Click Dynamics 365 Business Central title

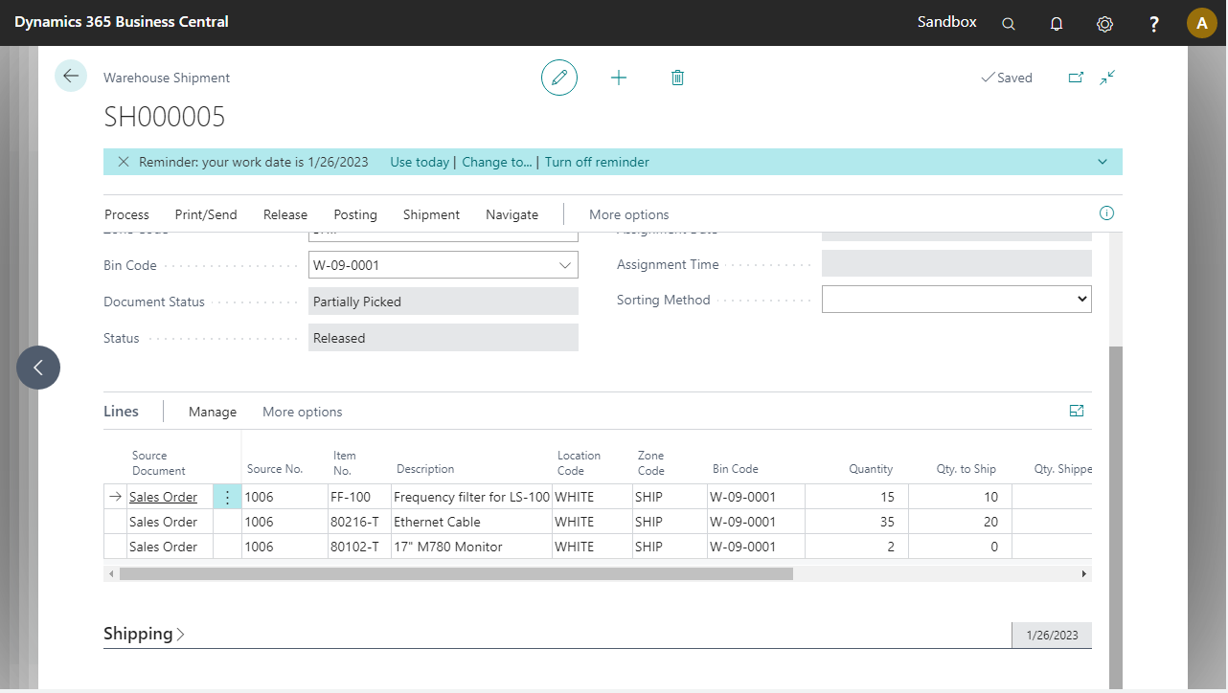[x=122, y=21]
